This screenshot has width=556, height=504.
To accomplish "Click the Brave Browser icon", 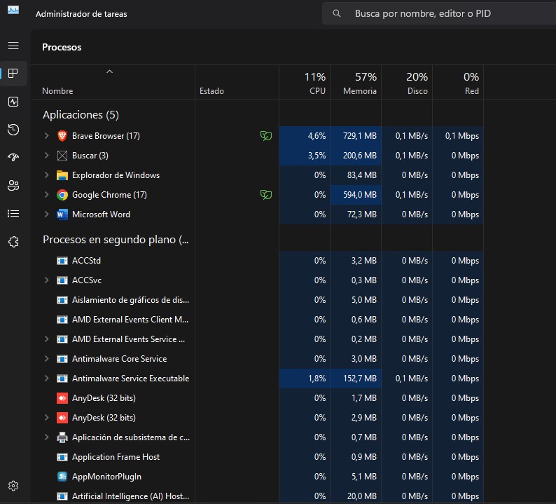I will pyautogui.click(x=62, y=136).
